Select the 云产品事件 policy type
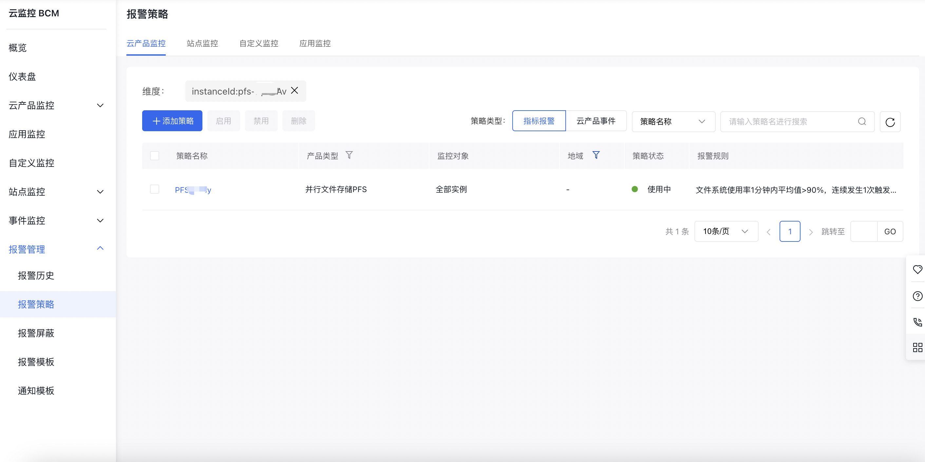 pyautogui.click(x=596, y=121)
